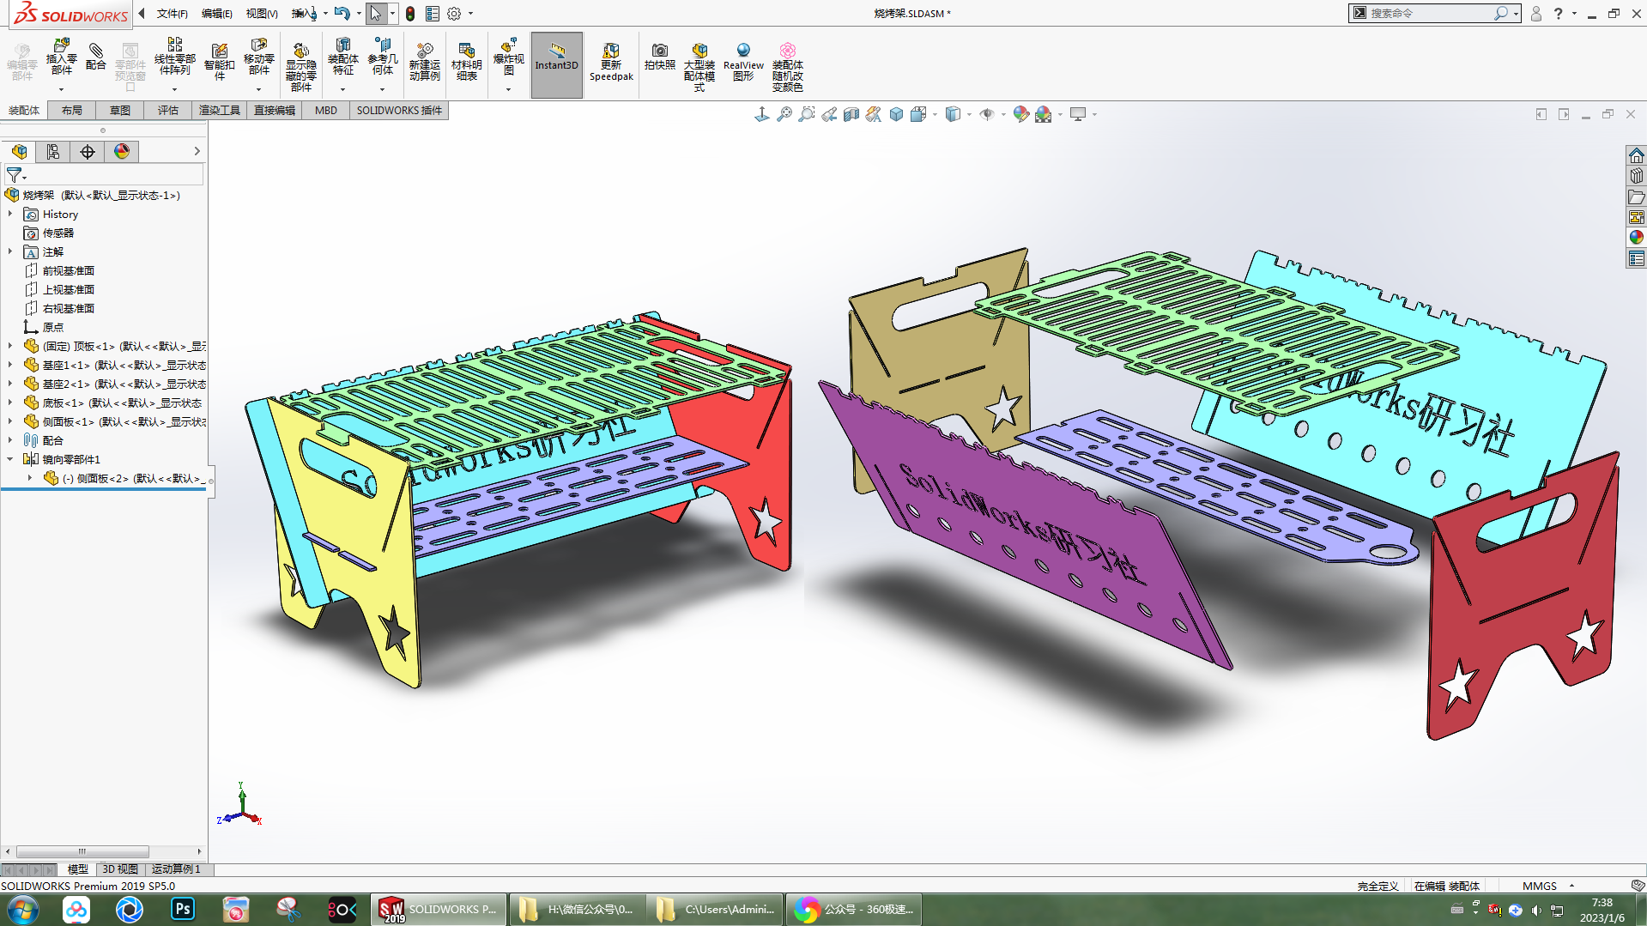Open the 3D 视图 bottom tab

tap(120, 869)
